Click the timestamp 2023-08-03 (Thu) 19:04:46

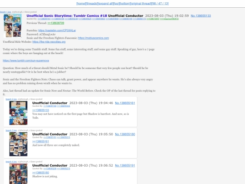coord(91,103)
